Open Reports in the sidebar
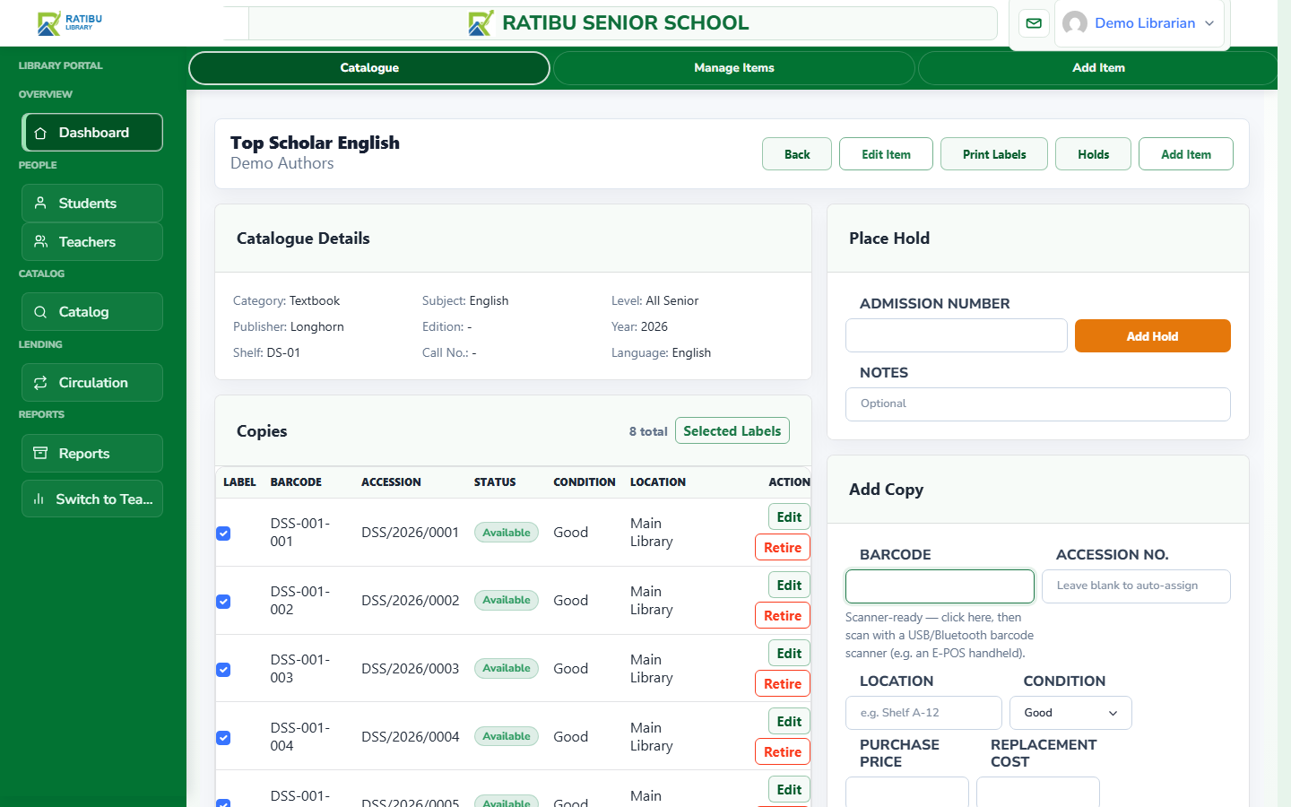The height and width of the screenshot is (807, 1291). click(x=92, y=454)
